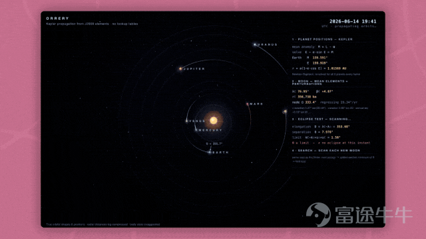The height and width of the screenshot is (239, 426).
Task: Click the Sun at the orrery center
Action: [214, 120]
